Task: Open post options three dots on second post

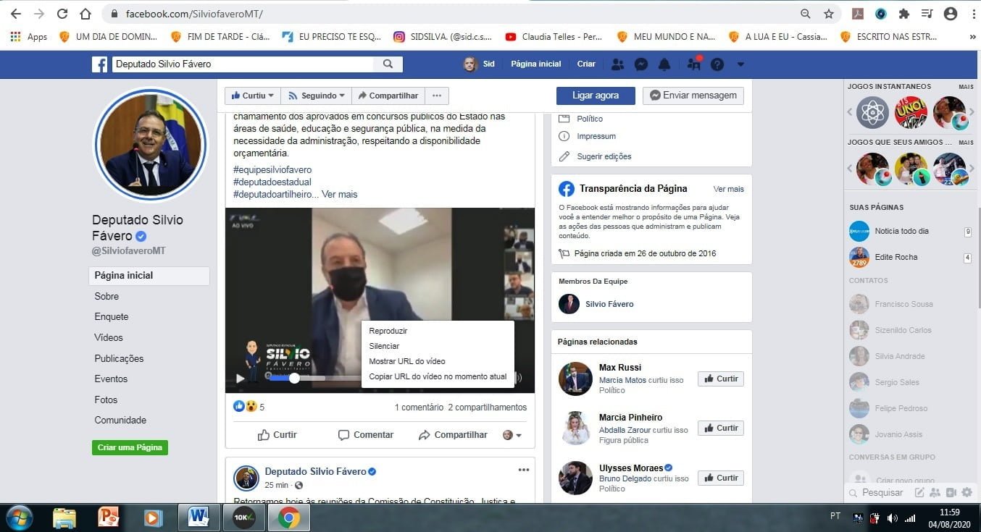Action: coord(524,470)
